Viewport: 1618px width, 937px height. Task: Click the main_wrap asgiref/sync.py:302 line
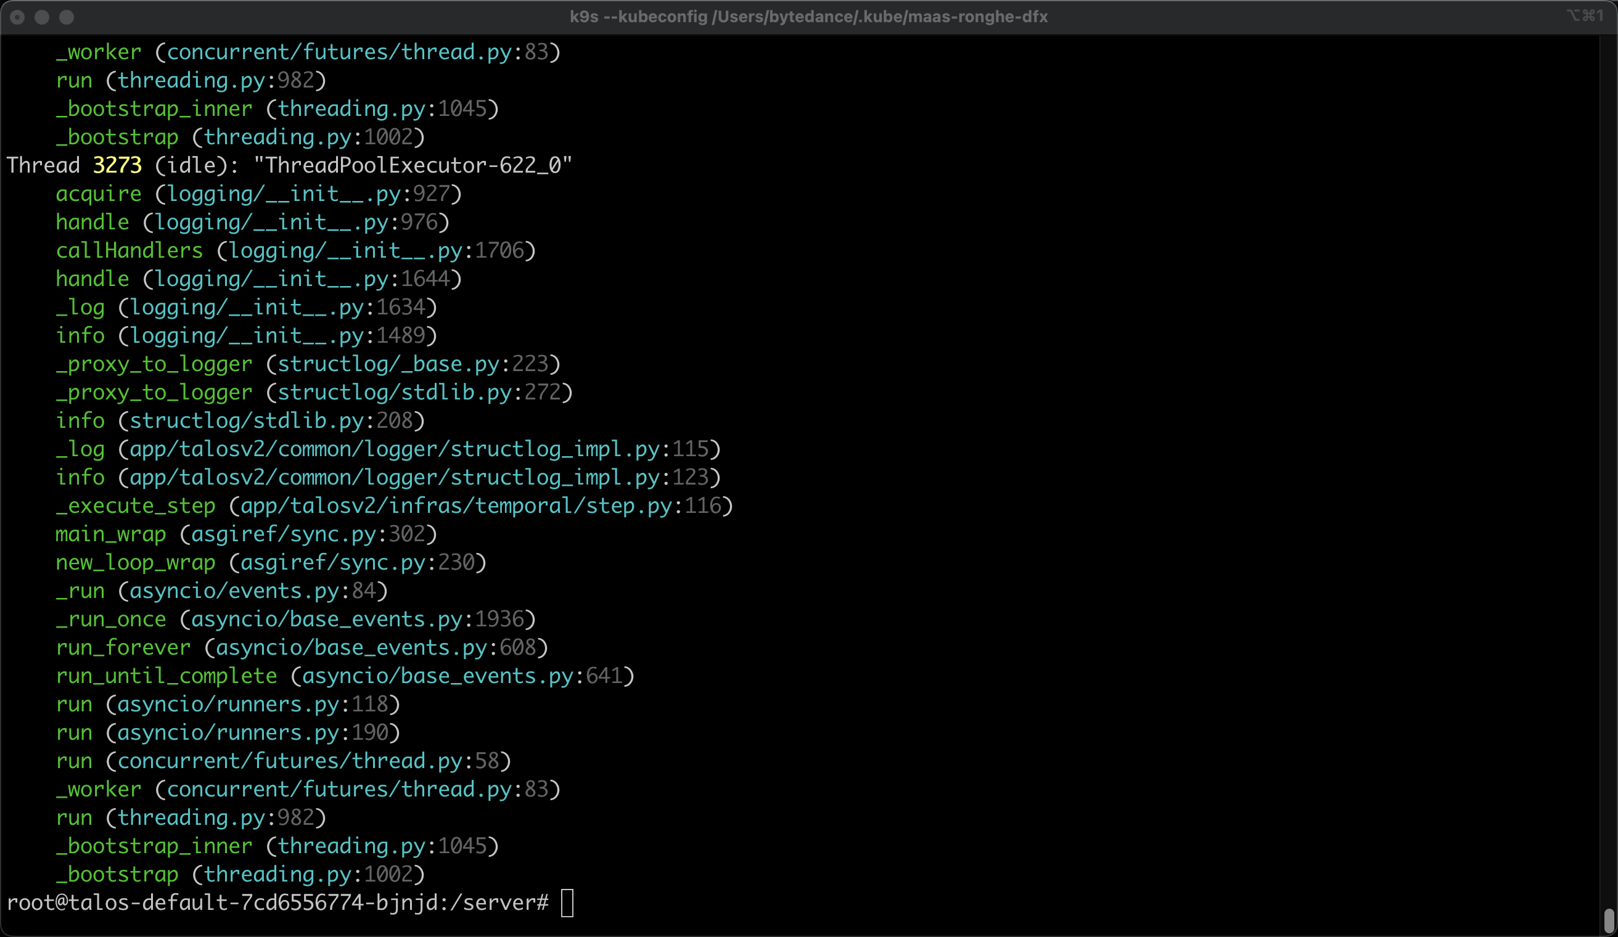(246, 534)
